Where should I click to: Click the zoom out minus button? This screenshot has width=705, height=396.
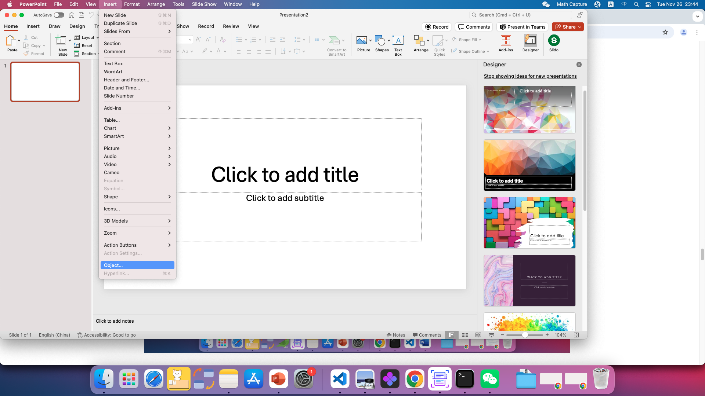(x=502, y=335)
